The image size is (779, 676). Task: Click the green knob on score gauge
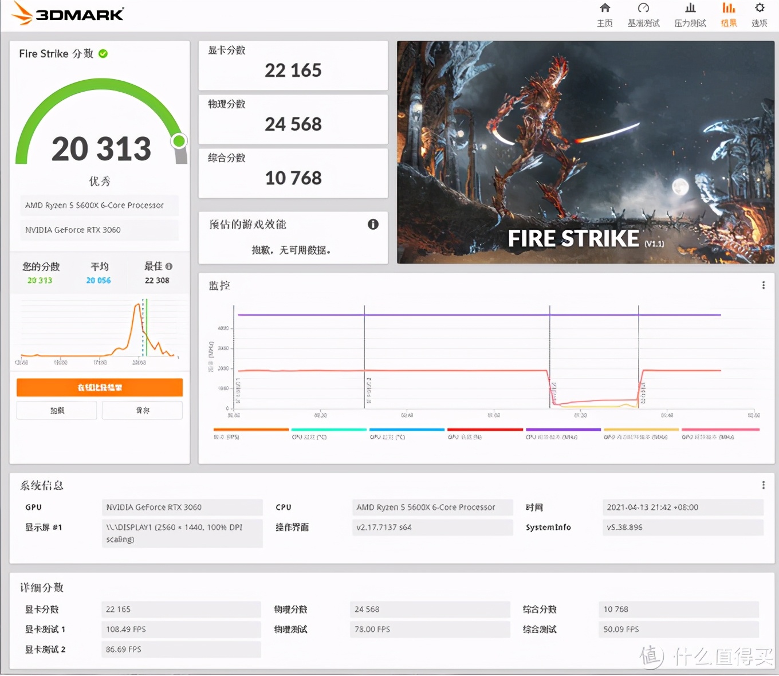coord(179,141)
